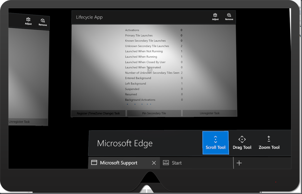This screenshot has width=302, height=194.
Task: Click the Activations row label
Action: 132,30
